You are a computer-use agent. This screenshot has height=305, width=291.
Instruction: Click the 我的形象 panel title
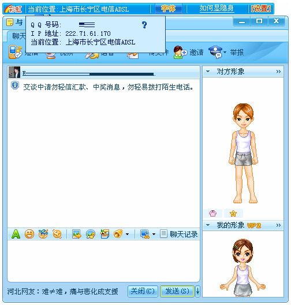(x=230, y=225)
